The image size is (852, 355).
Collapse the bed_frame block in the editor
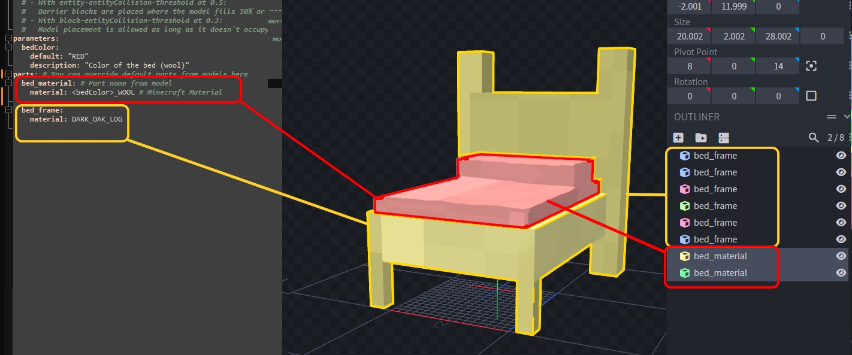coord(8,110)
